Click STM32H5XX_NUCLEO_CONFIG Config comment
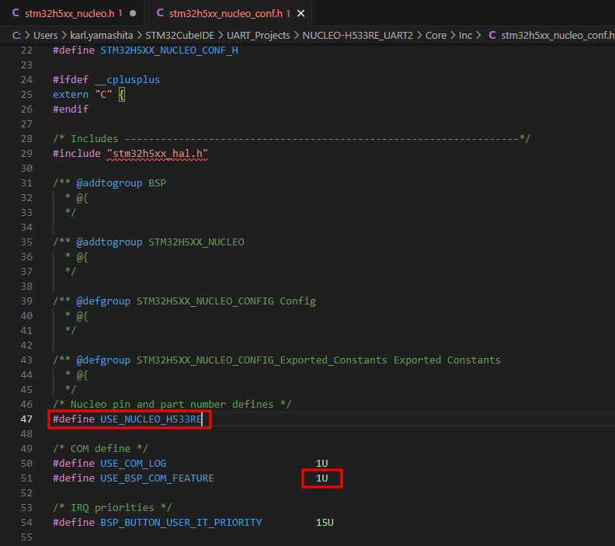Viewport: 615px width, 546px height. (x=226, y=301)
